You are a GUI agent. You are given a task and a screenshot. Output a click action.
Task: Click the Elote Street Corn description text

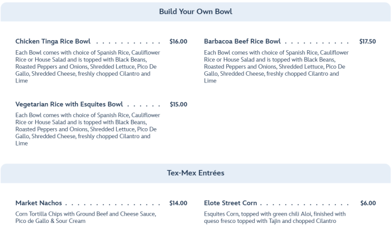275,217
